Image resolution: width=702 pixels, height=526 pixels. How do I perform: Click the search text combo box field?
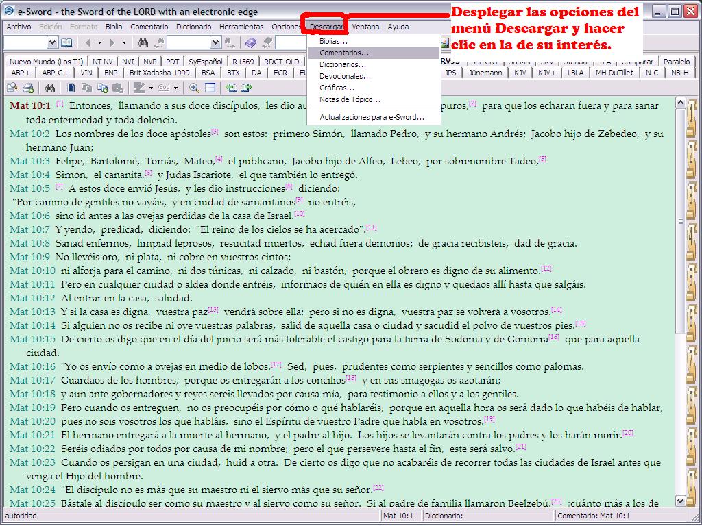coord(189,42)
